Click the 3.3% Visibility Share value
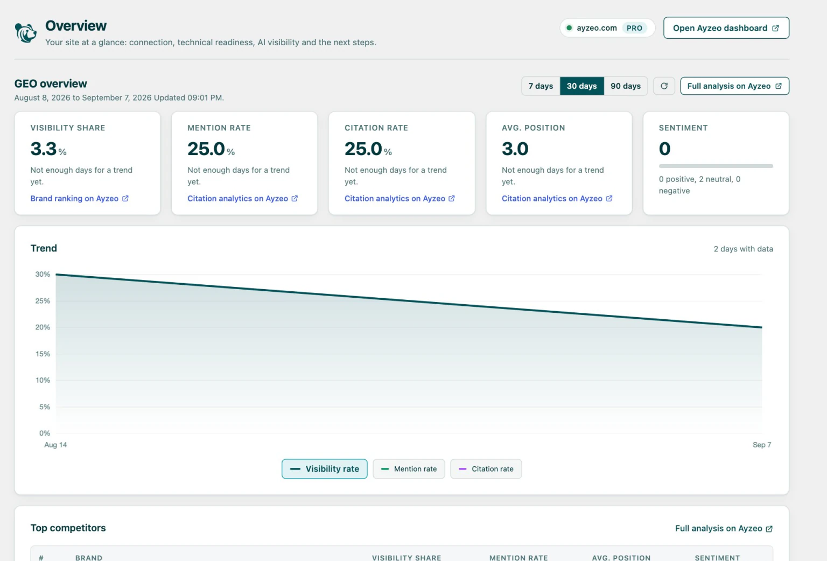The image size is (827, 561). pos(48,149)
